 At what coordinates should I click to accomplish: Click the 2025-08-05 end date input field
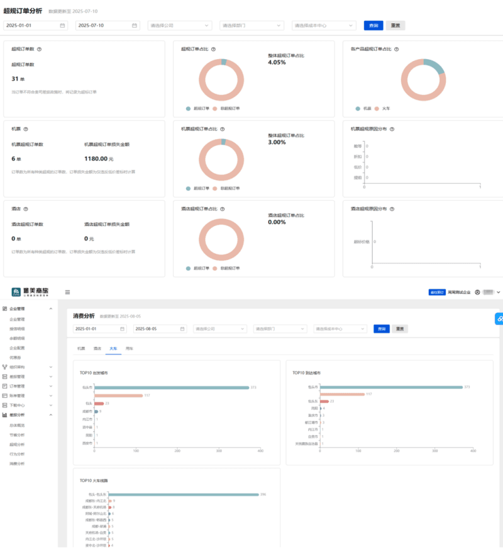[x=156, y=329]
